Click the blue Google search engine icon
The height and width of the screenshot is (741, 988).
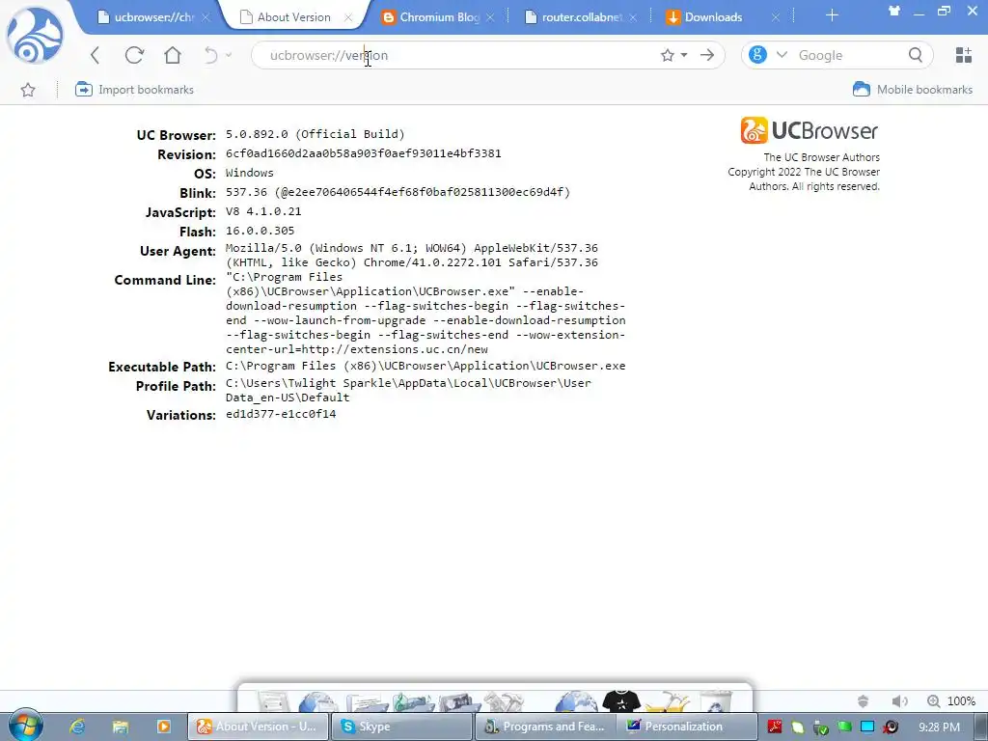757,55
